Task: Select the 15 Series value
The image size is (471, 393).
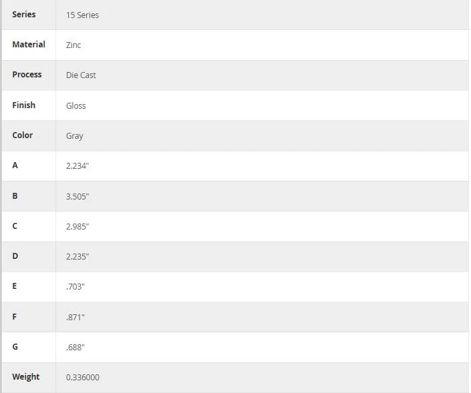Action: point(82,15)
